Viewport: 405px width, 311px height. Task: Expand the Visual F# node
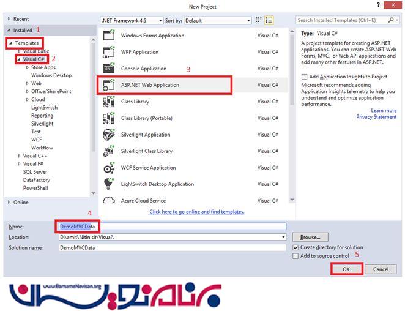[19, 164]
